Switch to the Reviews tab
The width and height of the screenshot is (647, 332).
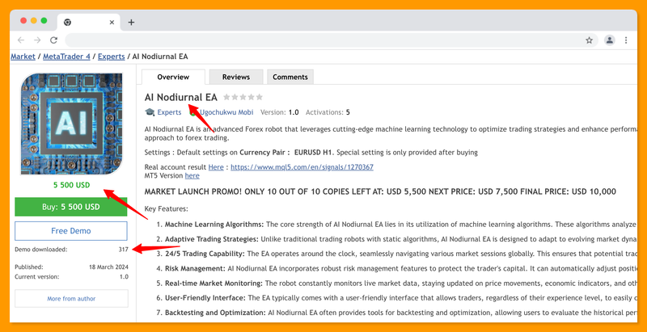click(236, 77)
